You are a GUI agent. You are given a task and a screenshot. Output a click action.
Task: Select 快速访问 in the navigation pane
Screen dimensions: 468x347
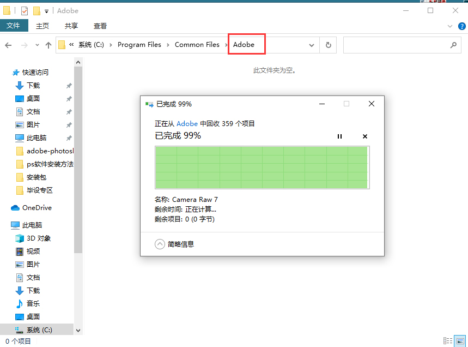coord(35,73)
